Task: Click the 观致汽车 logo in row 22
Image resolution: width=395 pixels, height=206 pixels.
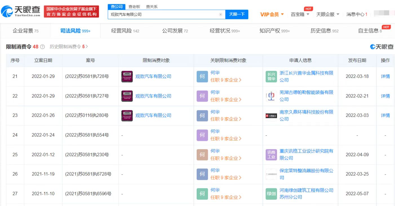Action: tap(127, 96)
